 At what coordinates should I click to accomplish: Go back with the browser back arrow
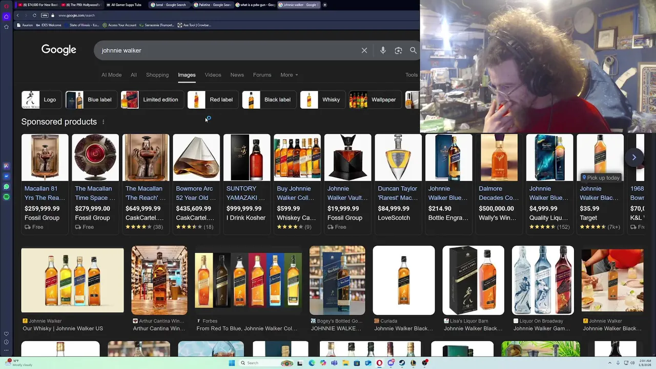click(17, 15)
